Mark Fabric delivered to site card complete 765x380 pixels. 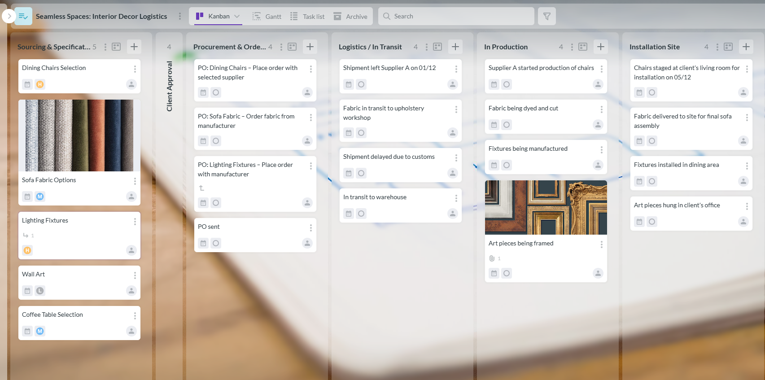[x=652, y=141]
